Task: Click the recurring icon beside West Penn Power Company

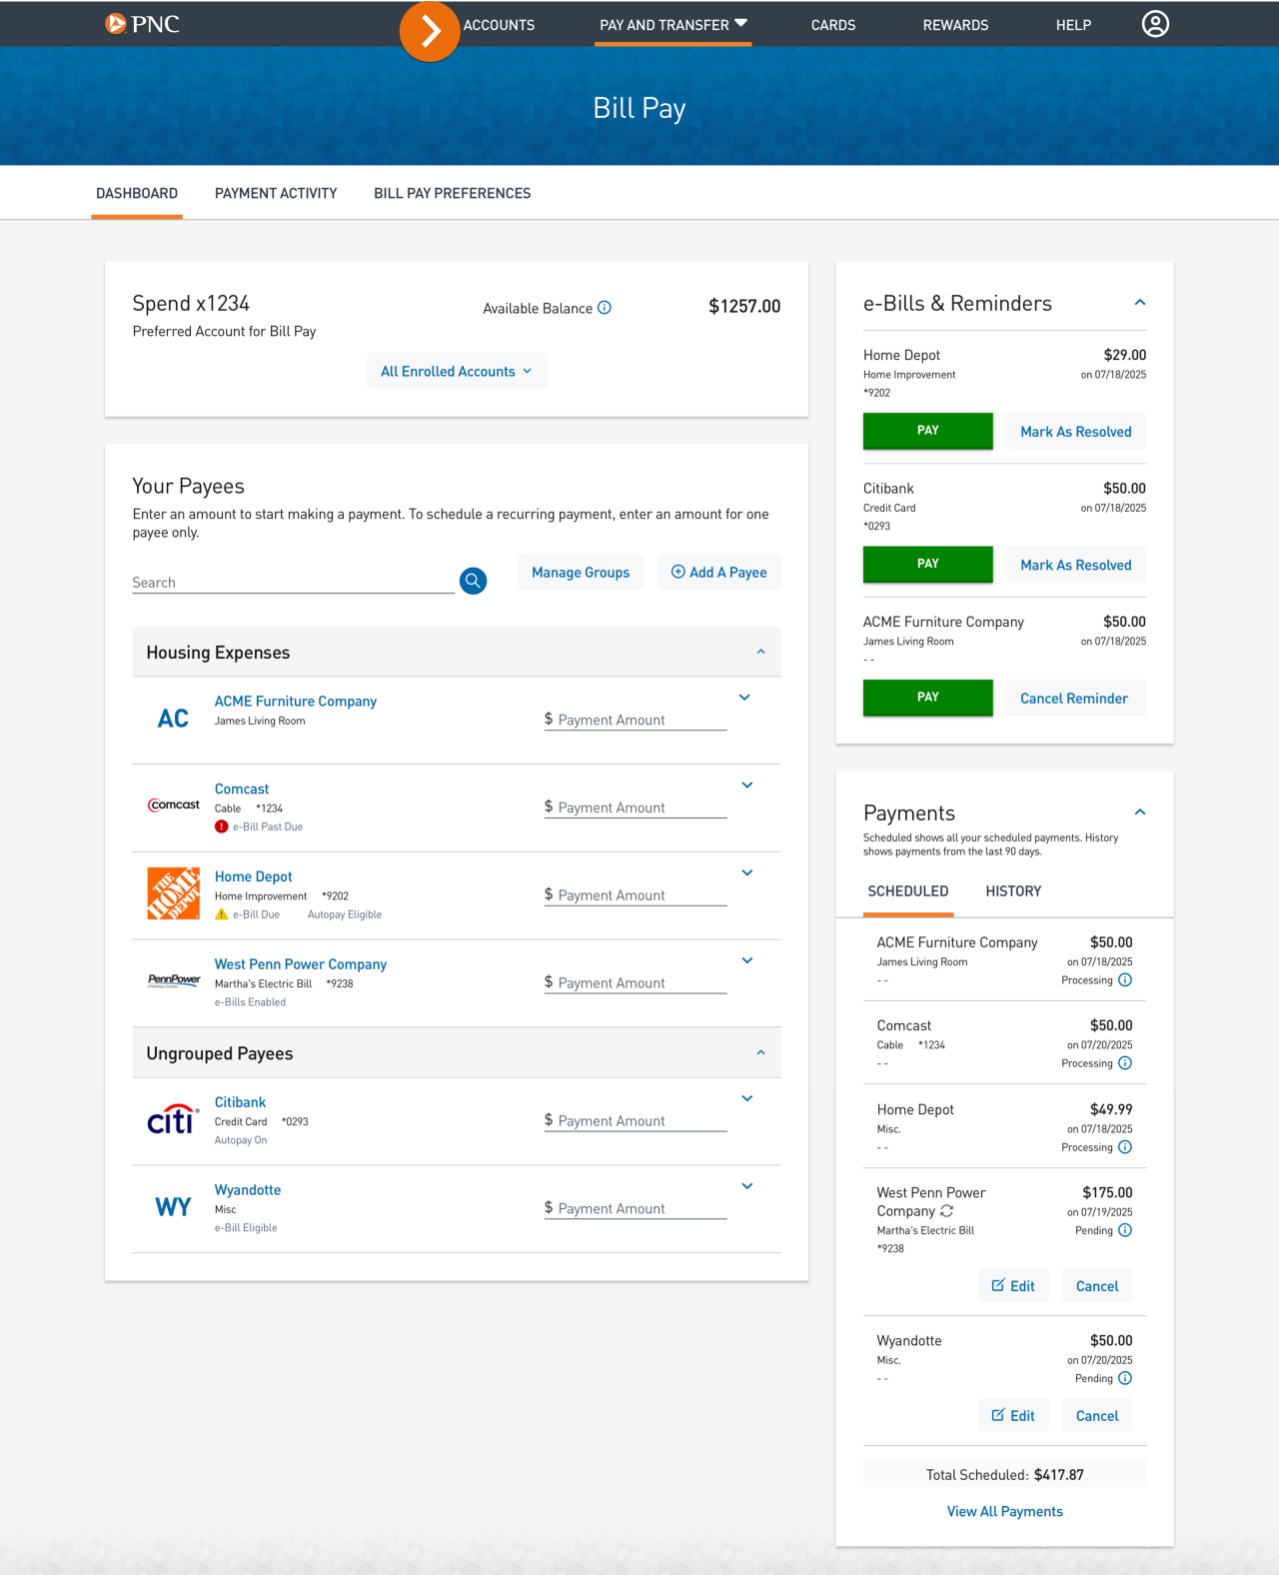Action: click(x=946, y=1210)
